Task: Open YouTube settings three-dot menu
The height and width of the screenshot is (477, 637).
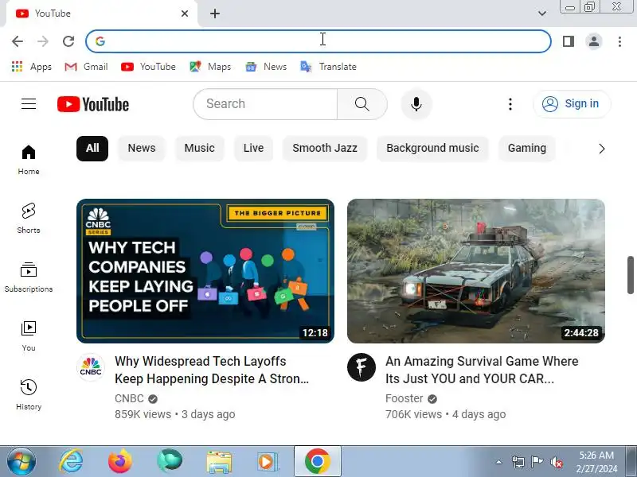Action: [510, 104]
